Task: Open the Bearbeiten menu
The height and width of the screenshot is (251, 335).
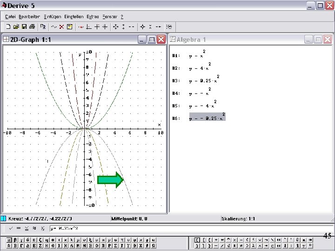Action: (29, 17)
